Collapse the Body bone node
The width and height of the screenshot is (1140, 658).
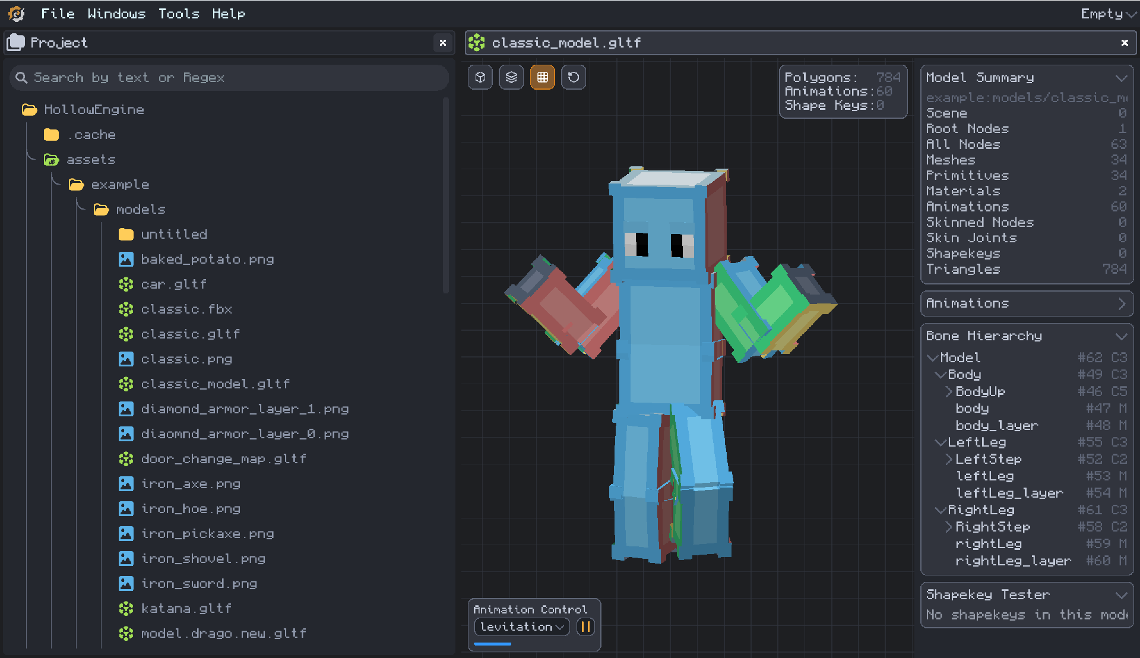pos(940,375)
